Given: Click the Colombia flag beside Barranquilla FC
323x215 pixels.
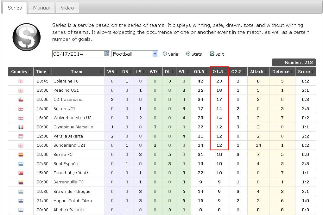Looking at the screenshot, I should pyautogui.click(x=21, y=182).
